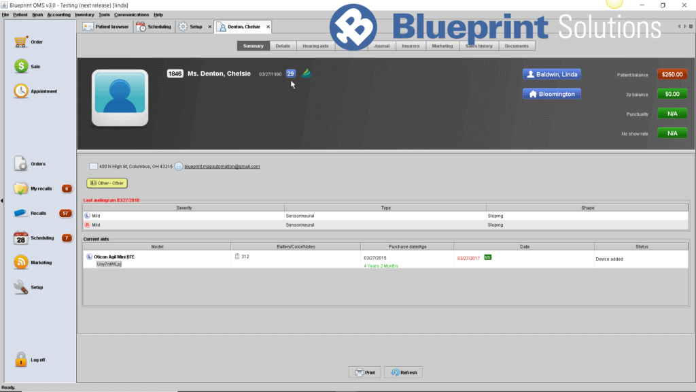Click the mailing address envelope icon
The image size is (696, 392).
click(x=93, y=166)
